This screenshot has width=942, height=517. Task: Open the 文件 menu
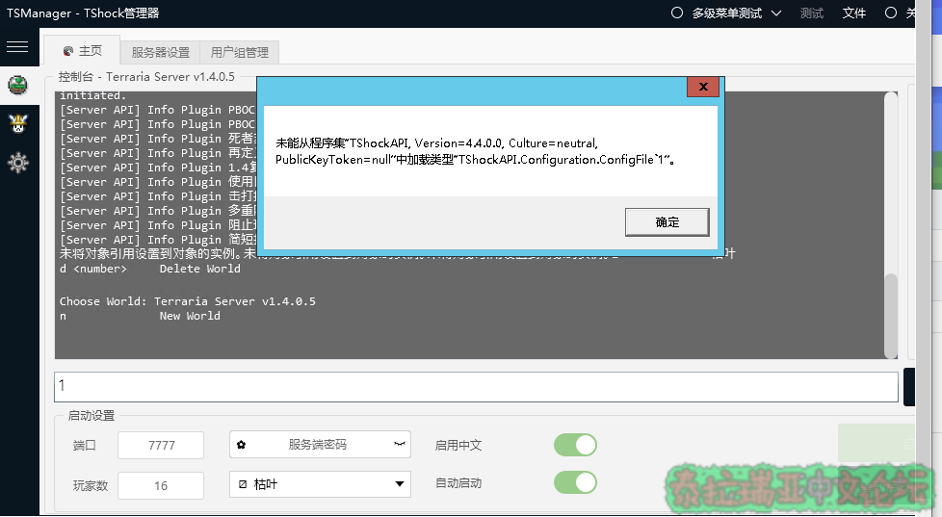(853, 13)
